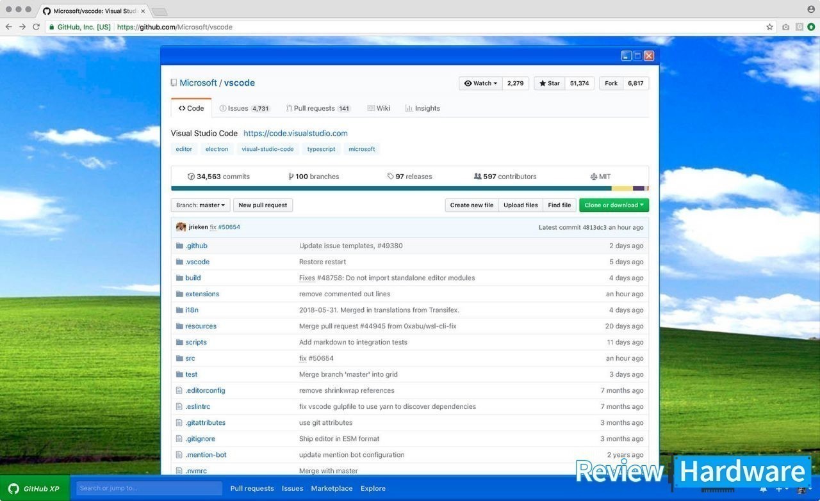Click the file icon for .mention-bot

[179, 455]
